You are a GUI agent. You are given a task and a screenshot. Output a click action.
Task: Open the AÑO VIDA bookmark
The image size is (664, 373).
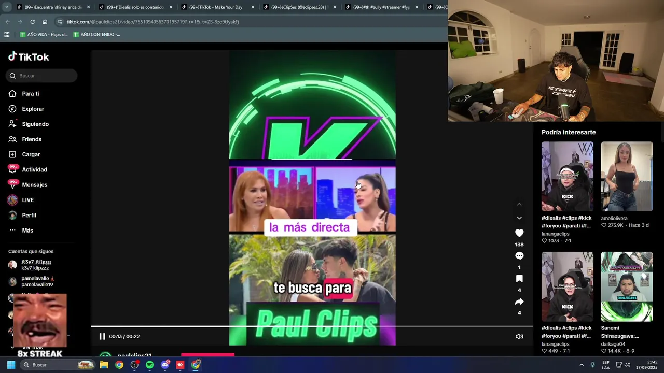[x=44, y=35]
